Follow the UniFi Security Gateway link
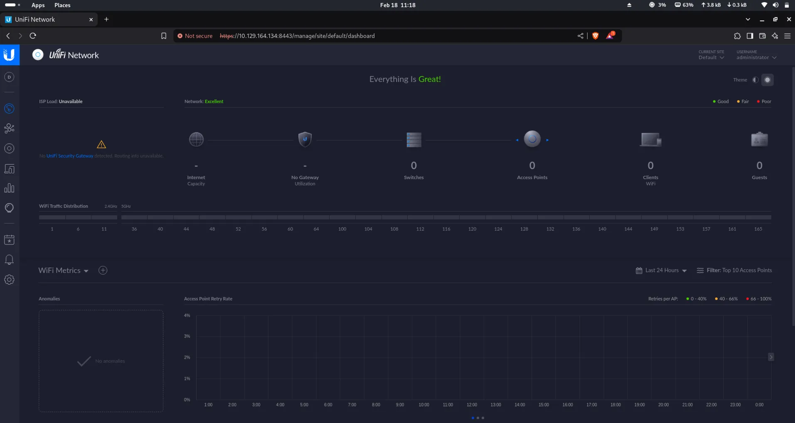Viewport: 795px width, 423px height. point(70,156)
